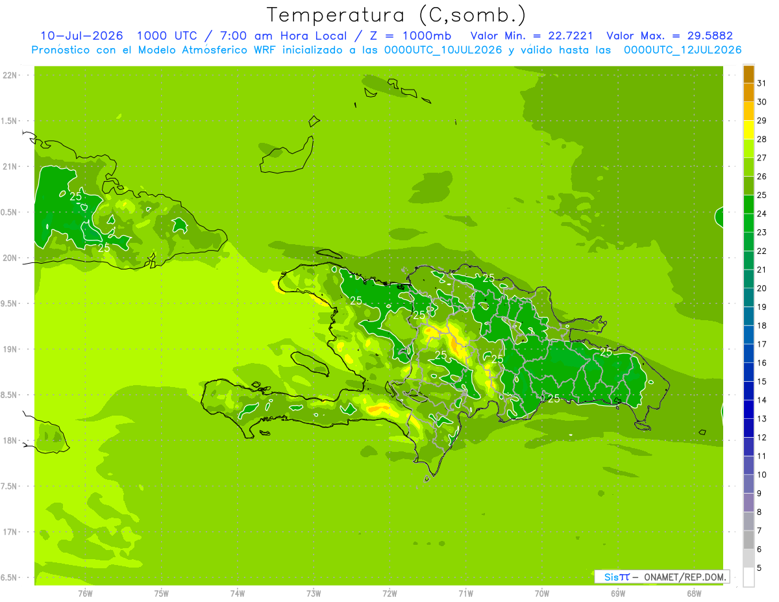Screen dimensions: 779x602
Task: Click the 22N latitude axis label
Action: pyautogui.click(x=10, y=75)
